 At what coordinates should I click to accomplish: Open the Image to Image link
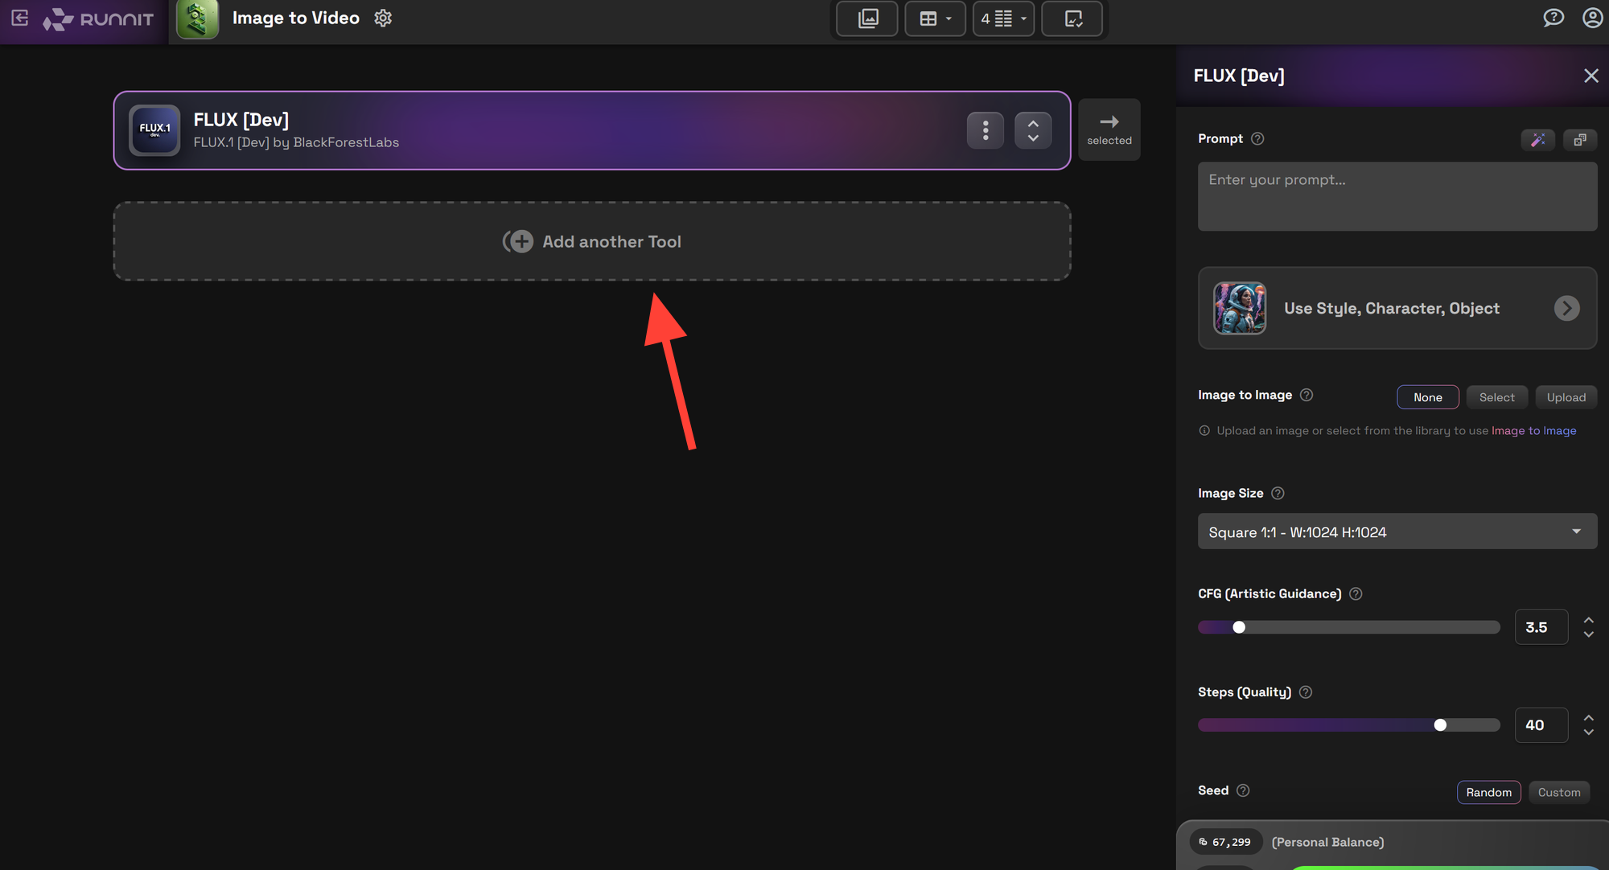1533,431
